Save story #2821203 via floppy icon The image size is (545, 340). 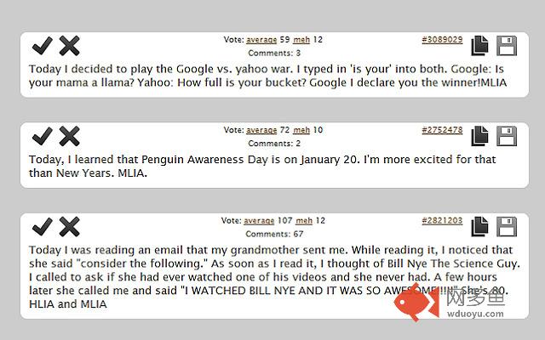point(507,227)
